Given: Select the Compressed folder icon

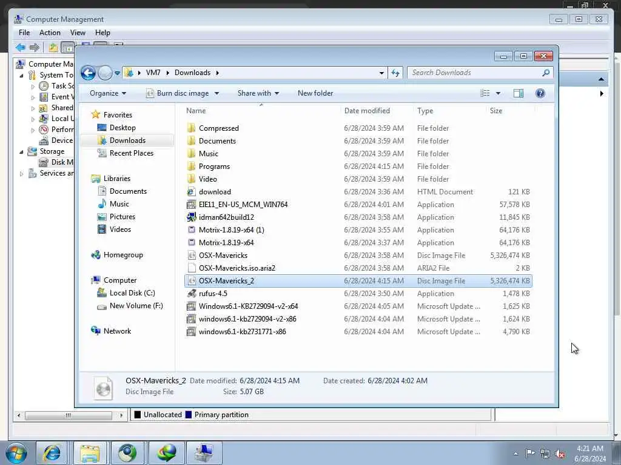Looking at the screenshot, I should pos(191,128).
